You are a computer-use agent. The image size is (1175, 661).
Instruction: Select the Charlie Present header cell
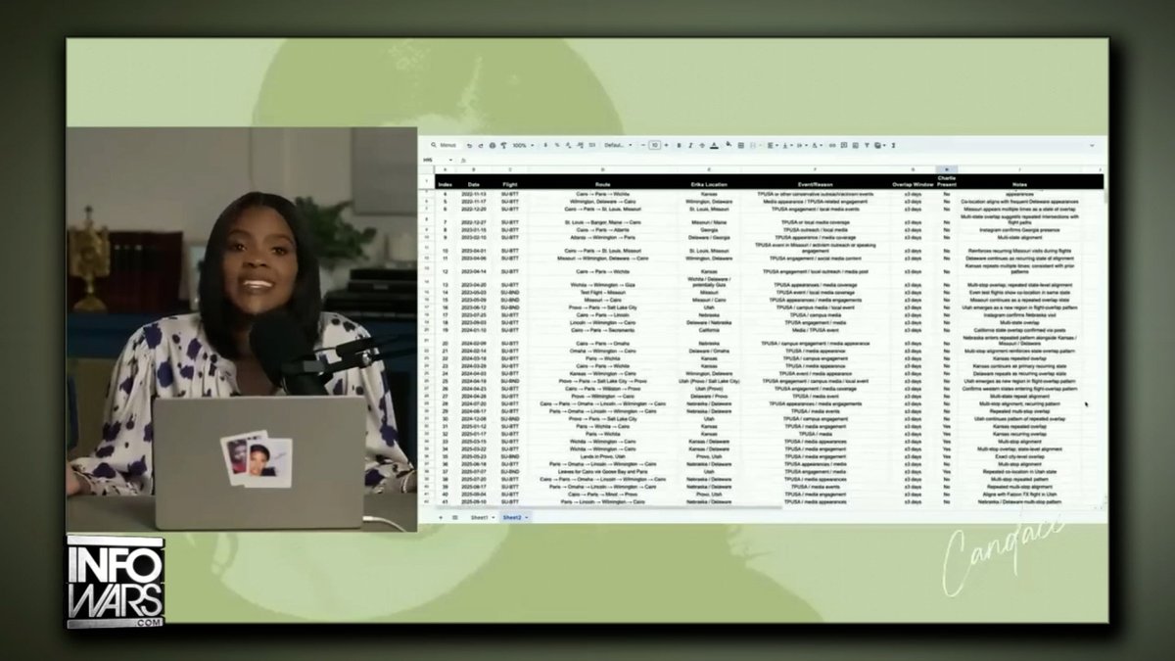pos(946,181)
